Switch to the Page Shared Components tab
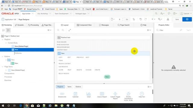Viewport: 193px width, 108px height. coord(47,25)
